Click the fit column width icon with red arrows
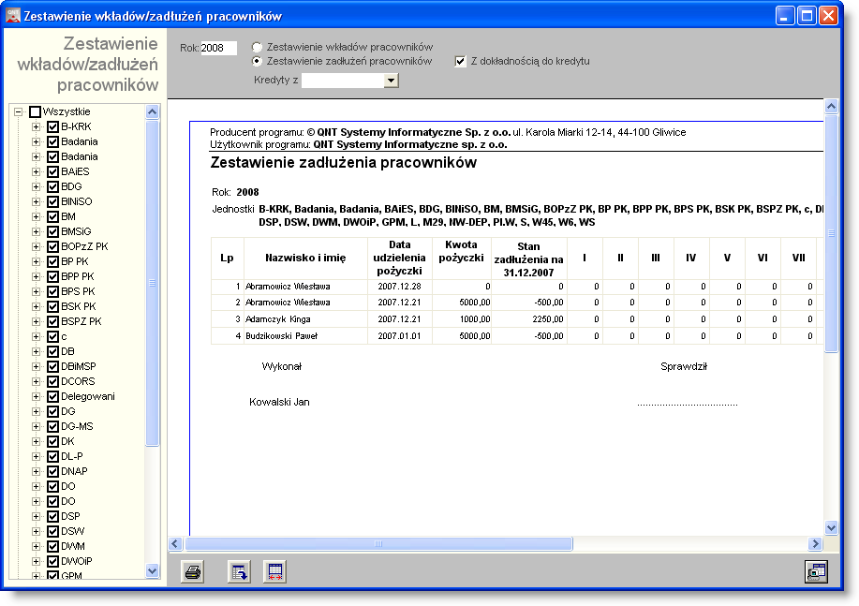Screen dimensions: 859x606 (x=275, y=572)
